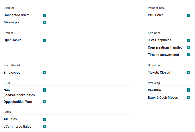Toggle the Messages checkbox

pos(44,22)
